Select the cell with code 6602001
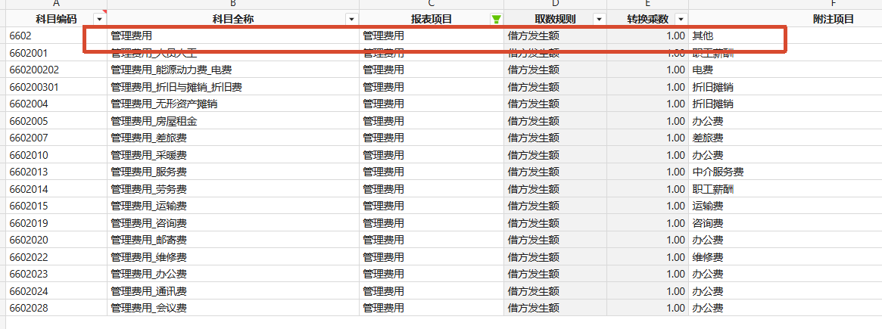The image size is (882, 329). coord(56,53)
